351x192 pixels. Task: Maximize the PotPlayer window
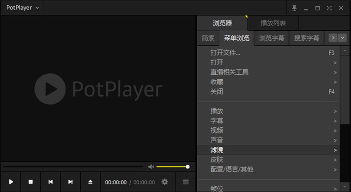point(317,8)
